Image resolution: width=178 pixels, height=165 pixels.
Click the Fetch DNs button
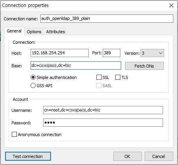coord(144,66)
